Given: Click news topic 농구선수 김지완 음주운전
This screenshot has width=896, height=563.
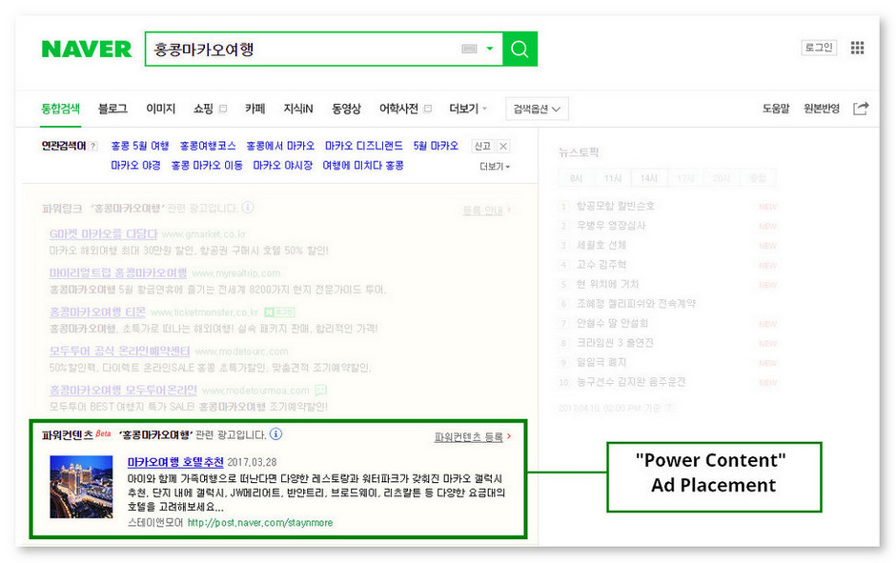Looking at the screenshot, I should [631, 381].
